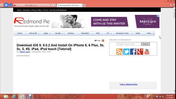The height and width of the screenshot is (99, 176).
Task: Click the scroll down arrow of page scrollbar
Action: pos(175,91)
